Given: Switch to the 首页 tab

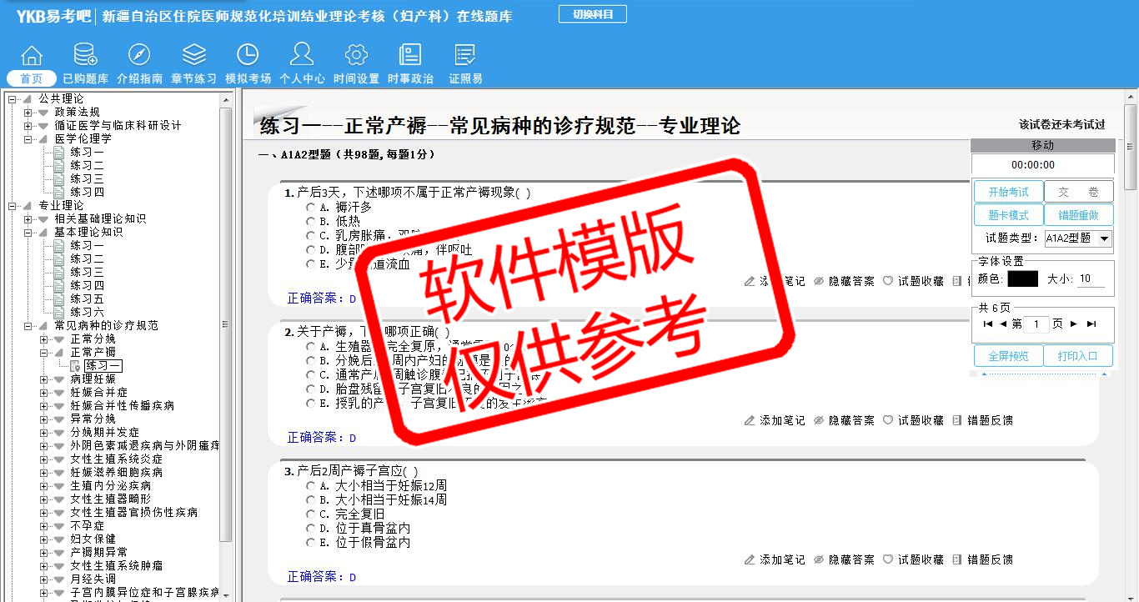Looking at the screenshot, I should tap(32, 78).
